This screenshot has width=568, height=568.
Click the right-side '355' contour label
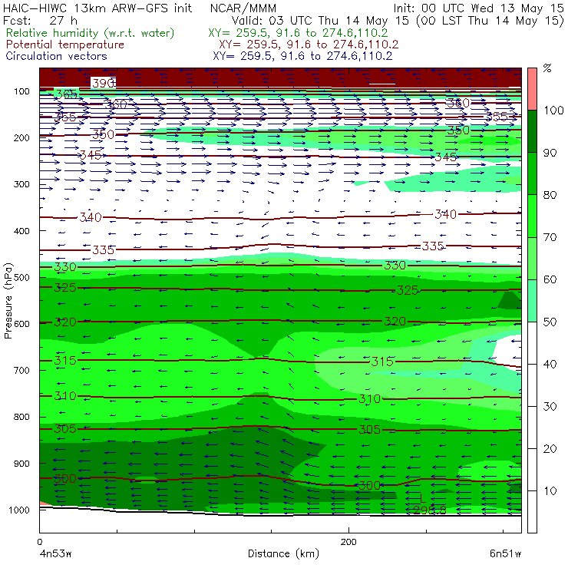click(497, 117)
